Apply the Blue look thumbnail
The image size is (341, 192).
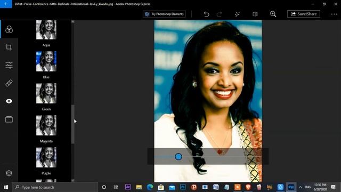click(x=46, y=61)
